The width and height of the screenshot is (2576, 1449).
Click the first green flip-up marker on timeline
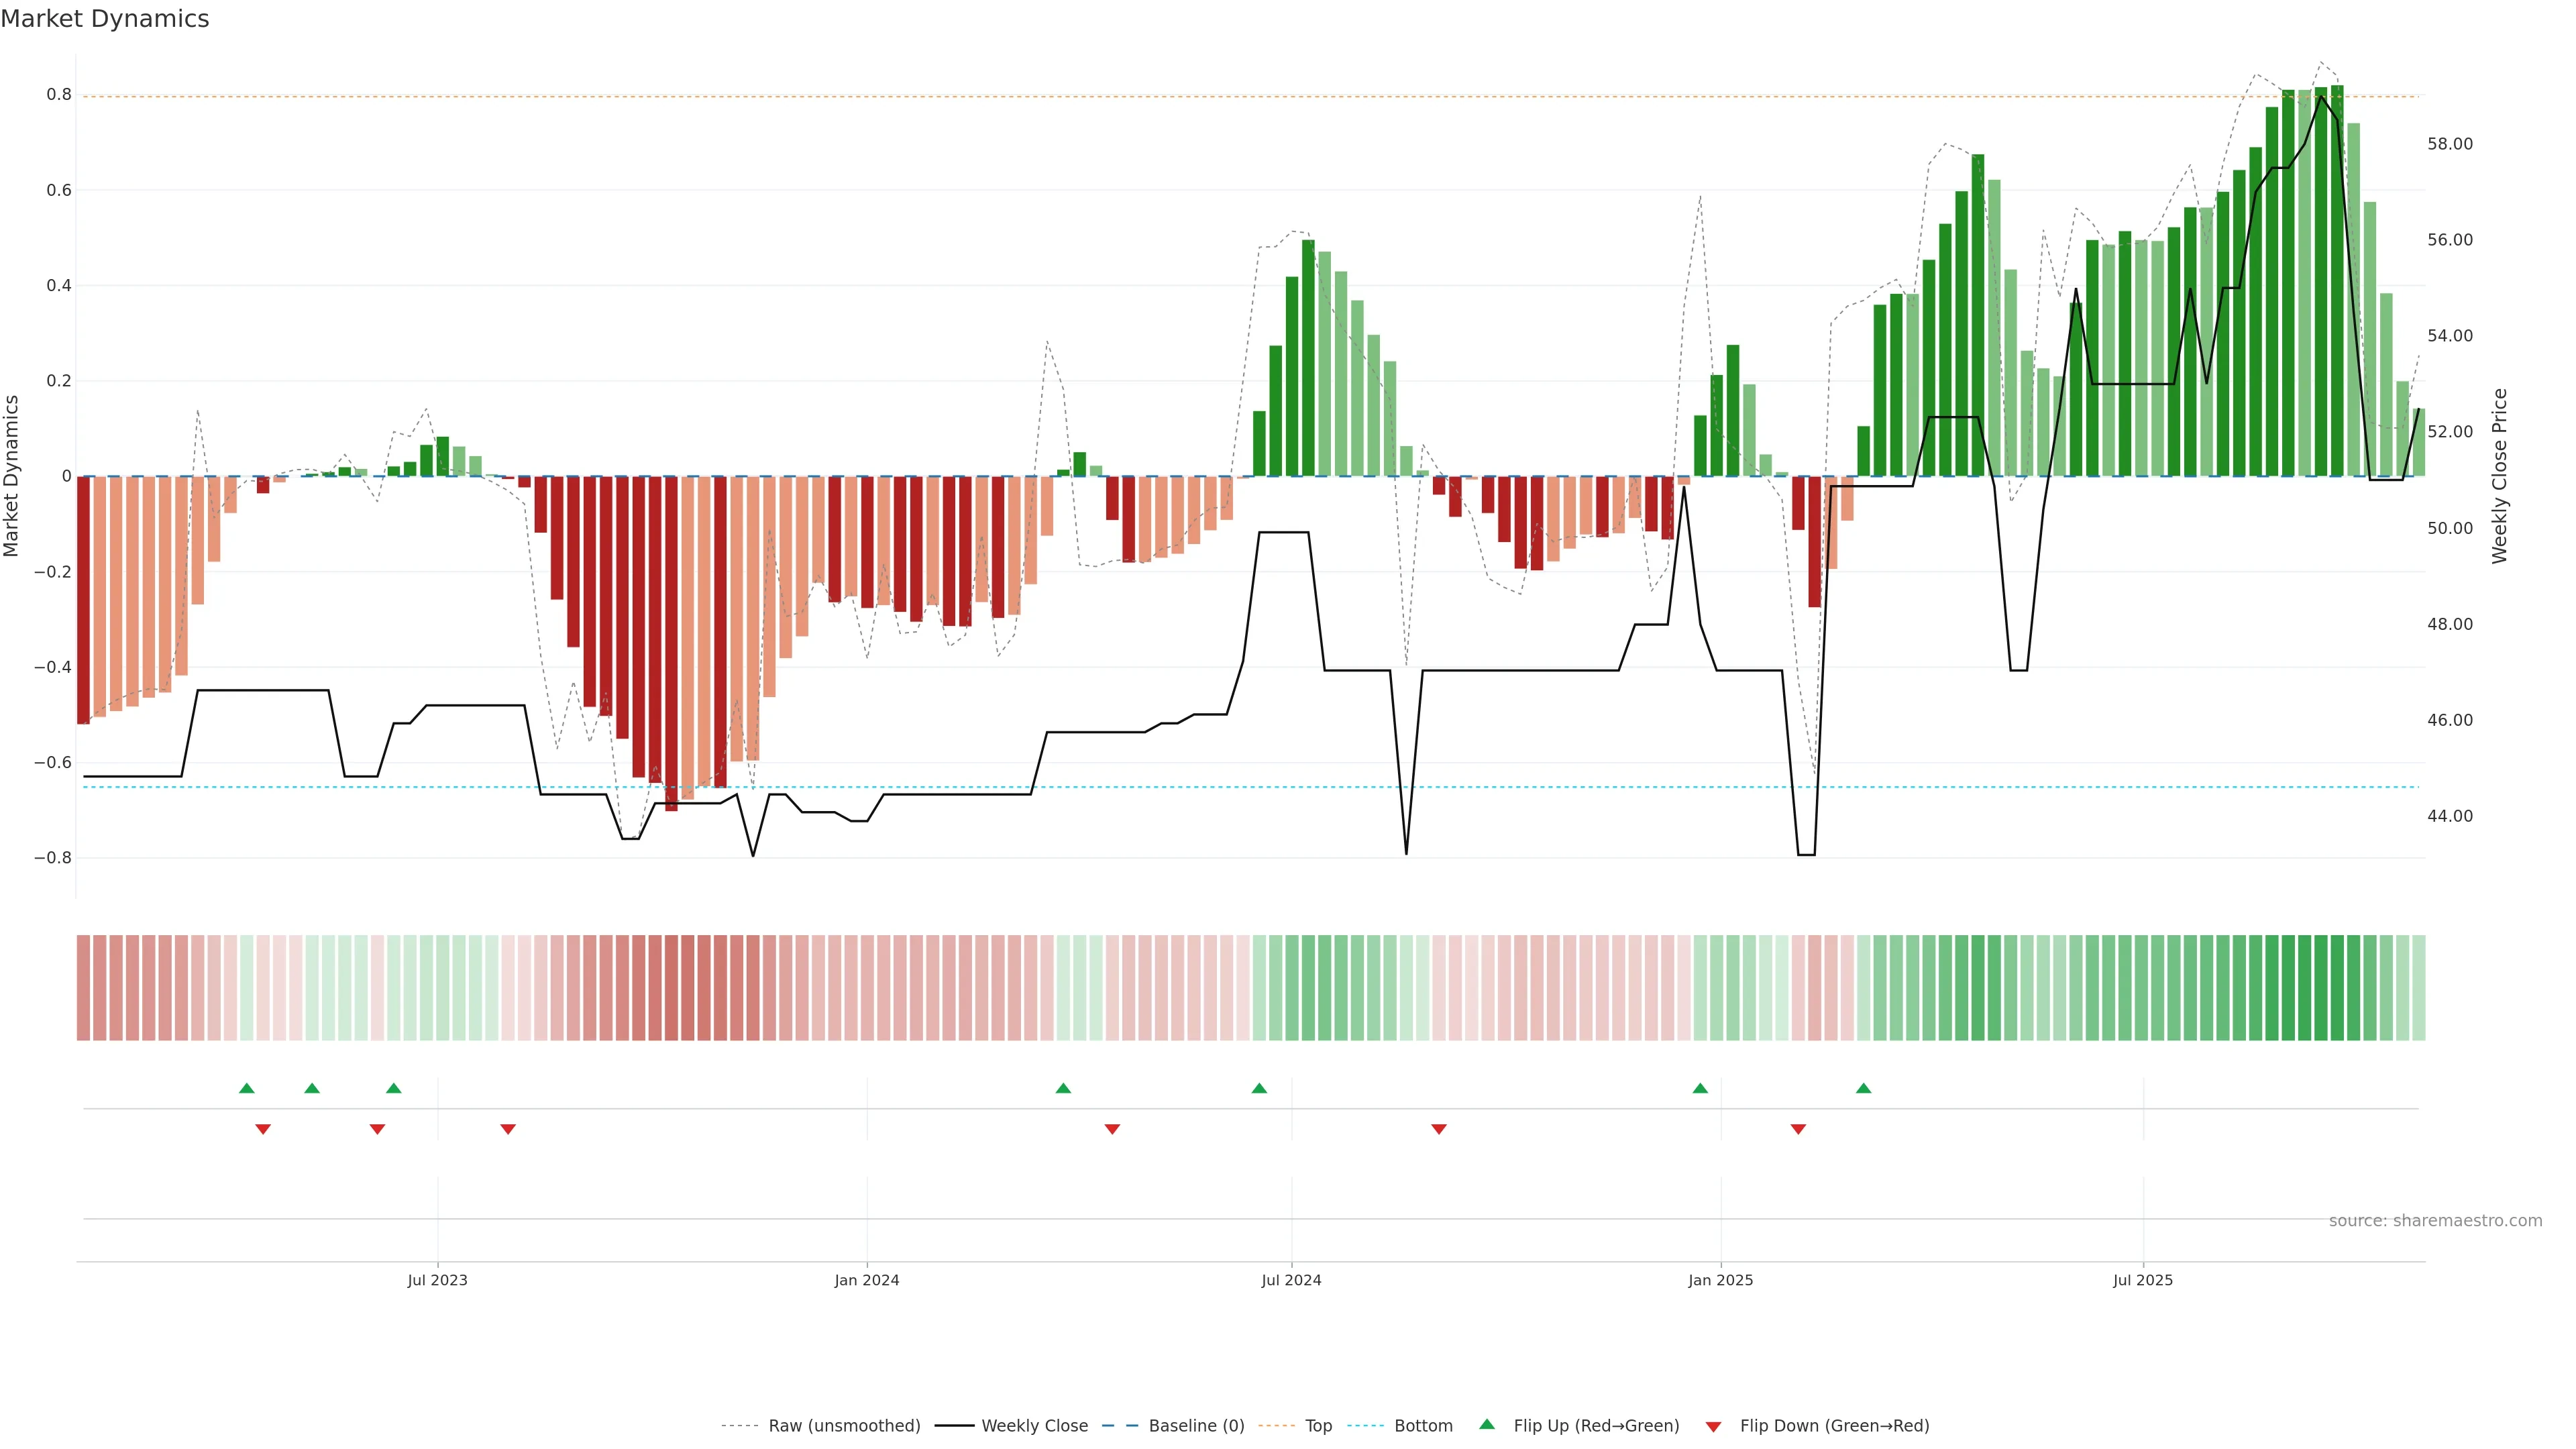point(247,1088)
